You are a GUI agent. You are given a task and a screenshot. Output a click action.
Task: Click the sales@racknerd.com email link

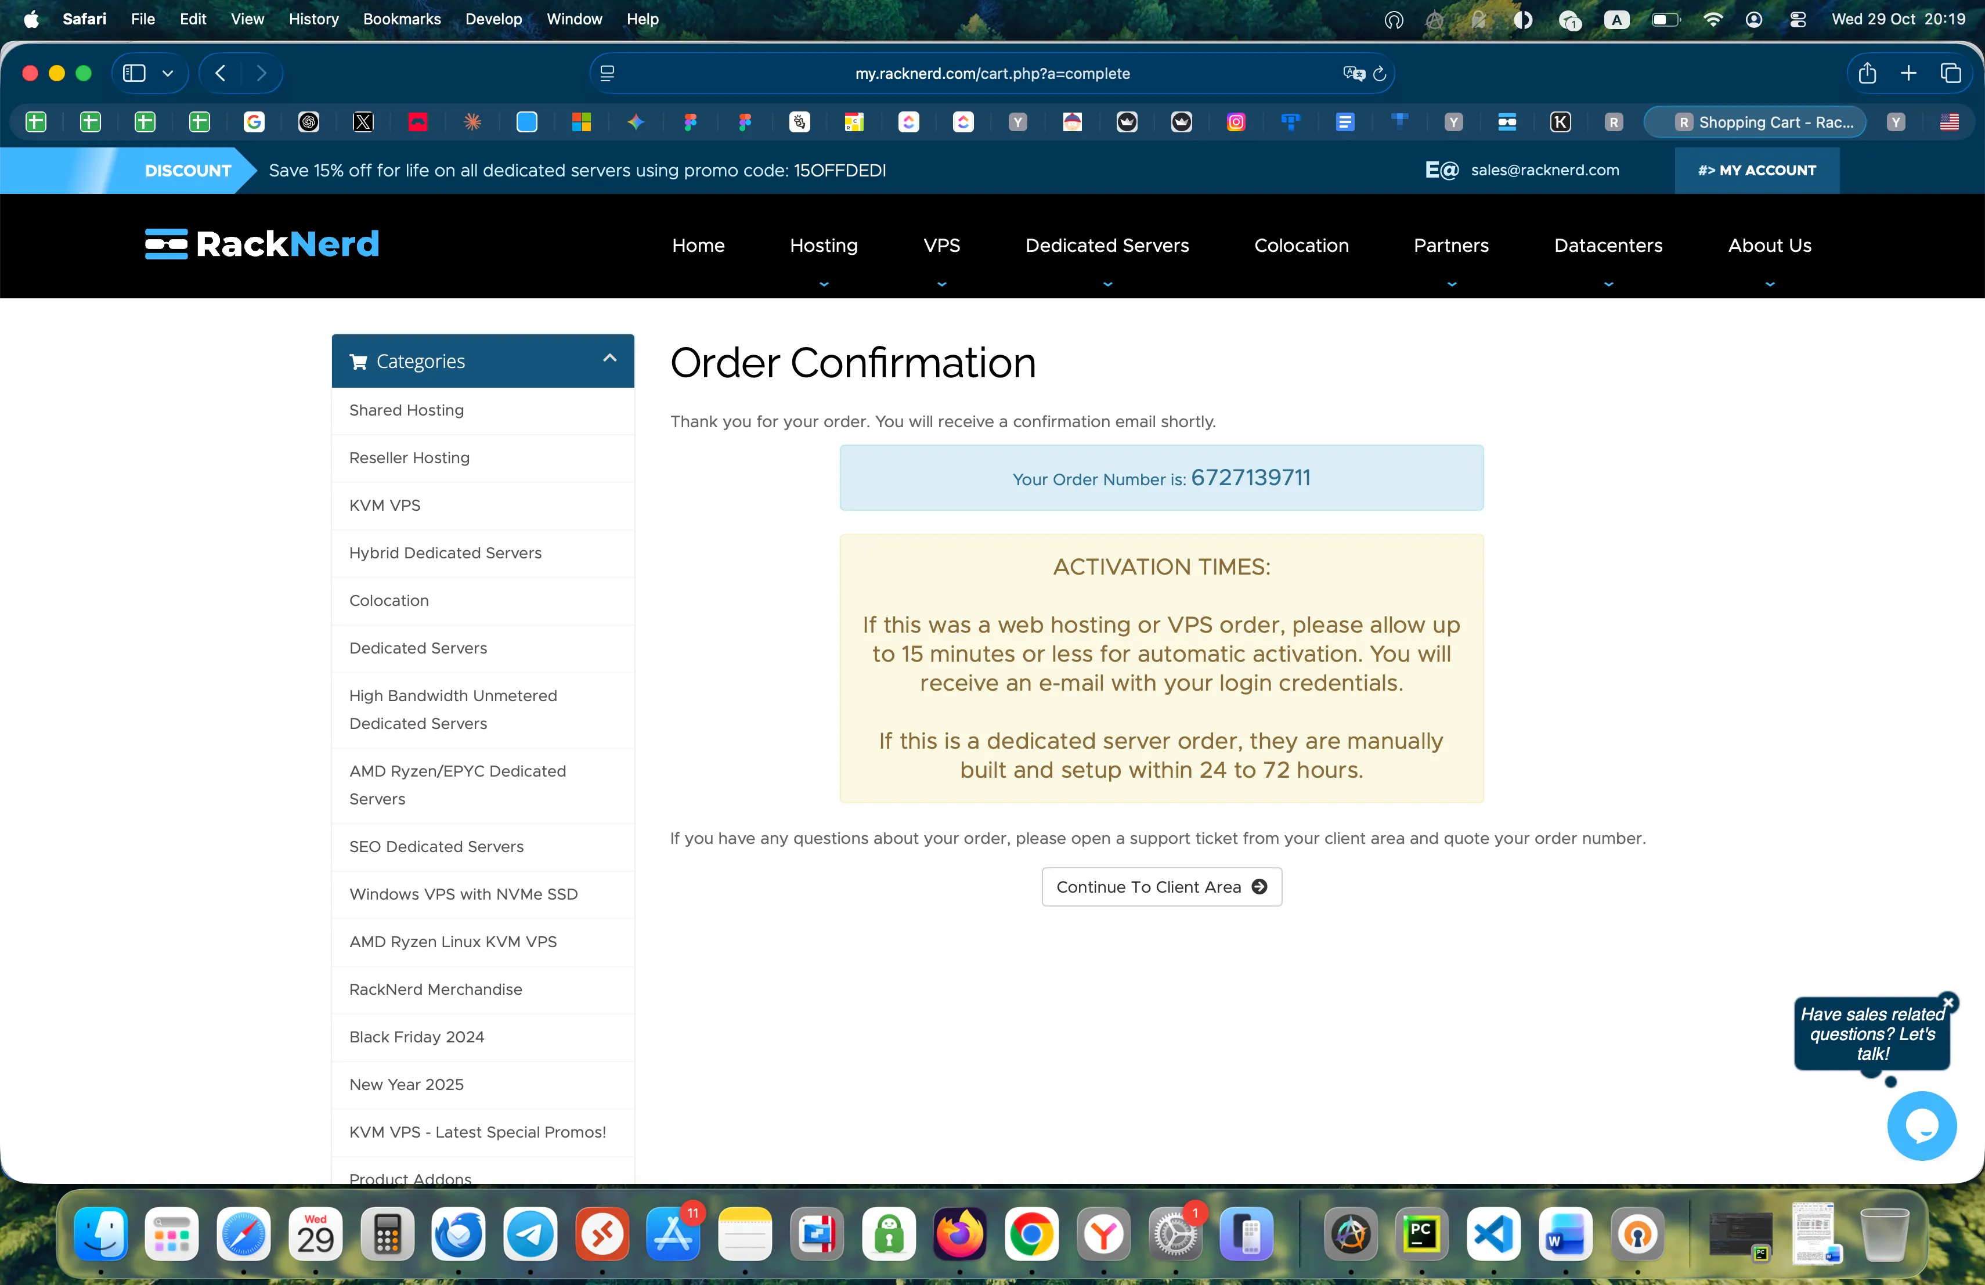(x=1544, y=170)
